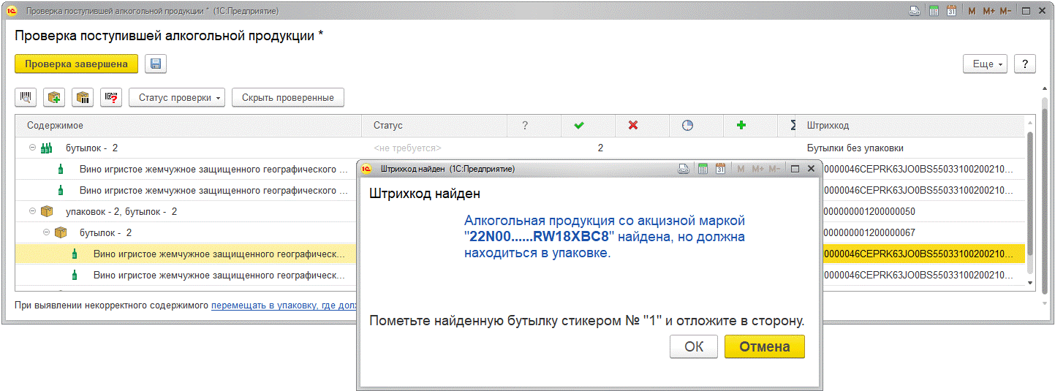
Task: Click the yellow highlighted barcode cell
Action: [x=923, y=254]
